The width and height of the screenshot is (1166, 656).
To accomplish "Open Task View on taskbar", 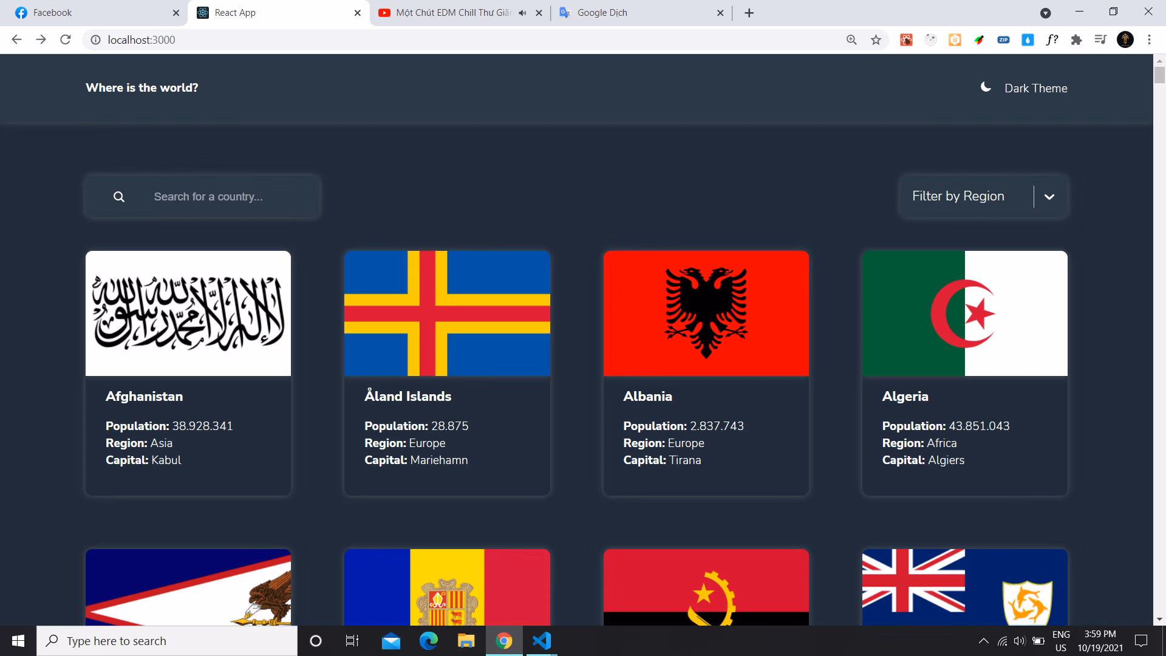I will click(352, 641).
